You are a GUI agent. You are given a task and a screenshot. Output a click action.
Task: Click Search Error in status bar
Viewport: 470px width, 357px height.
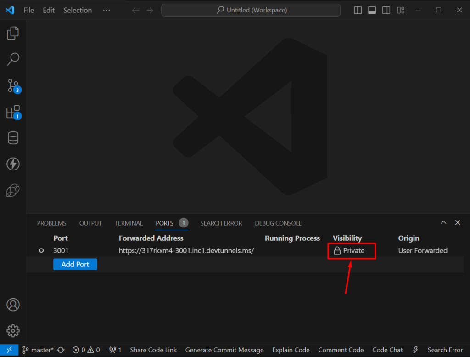click(445, 350)
